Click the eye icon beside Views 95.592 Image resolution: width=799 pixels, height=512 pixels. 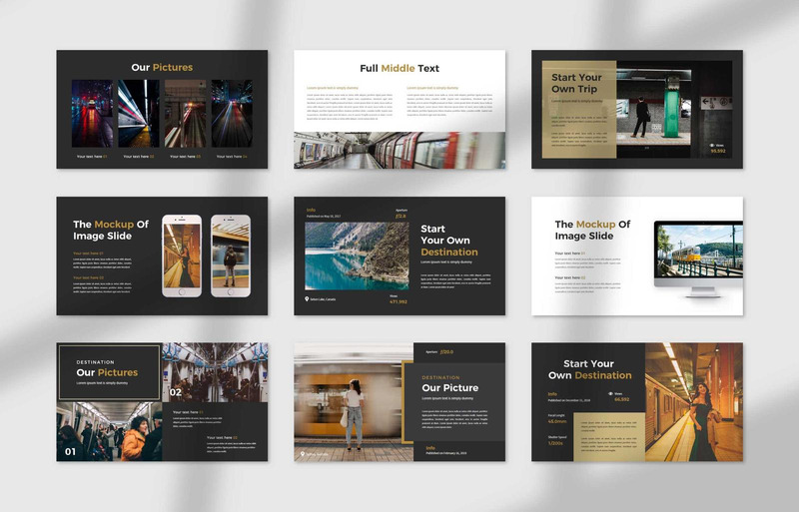coord(712,146)
